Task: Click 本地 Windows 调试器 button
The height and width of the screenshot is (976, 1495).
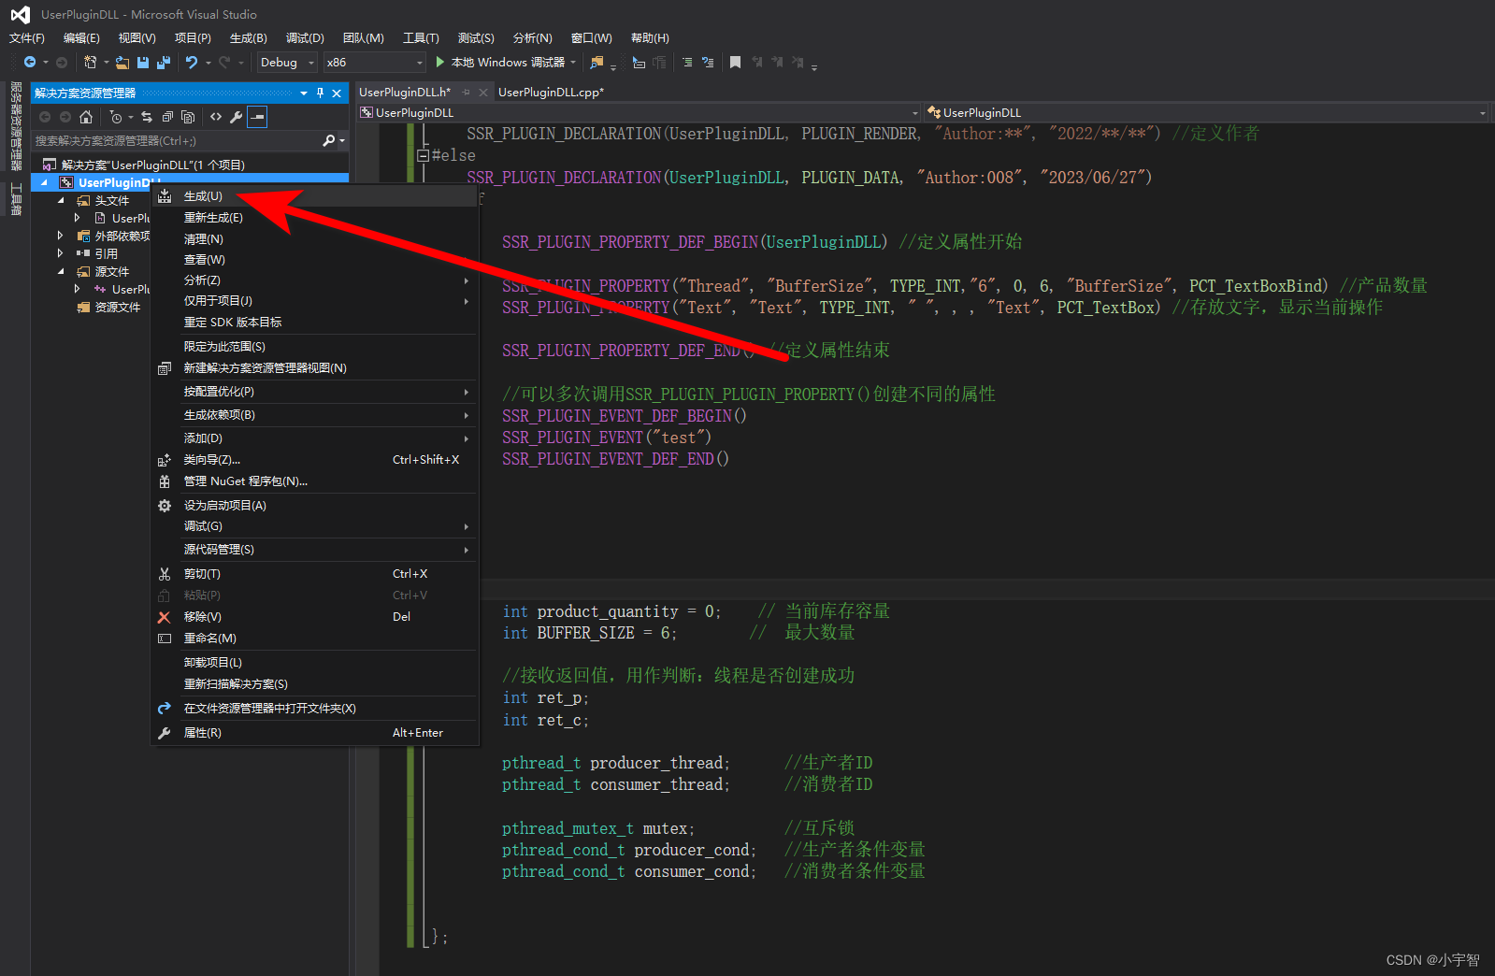Action: pyautogui.click(x=507, y=63)
